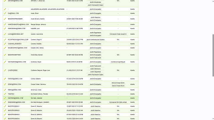Edit the row with dash as username
214x120 pixels.
[5, 9]
